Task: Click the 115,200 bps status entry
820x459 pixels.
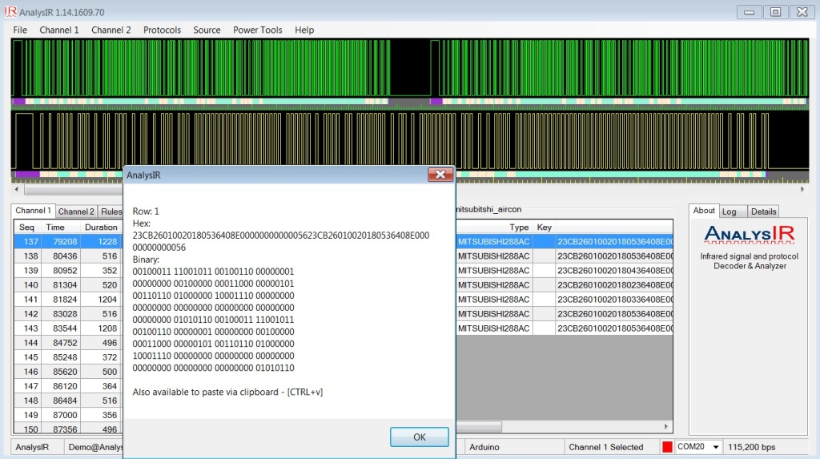Action: (751, 447)
